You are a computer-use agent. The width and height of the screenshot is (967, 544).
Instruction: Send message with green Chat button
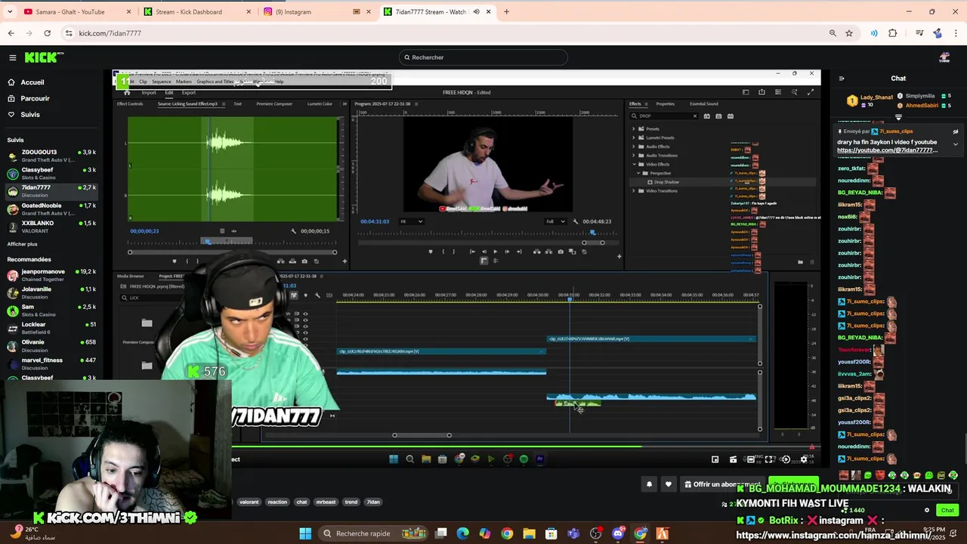pyautogui.click(x=947, y=510)
